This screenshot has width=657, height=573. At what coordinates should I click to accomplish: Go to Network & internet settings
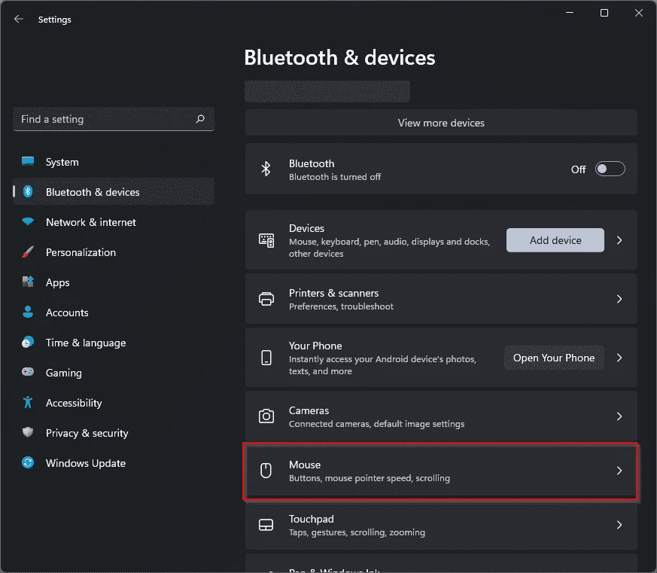pos(114,222)
